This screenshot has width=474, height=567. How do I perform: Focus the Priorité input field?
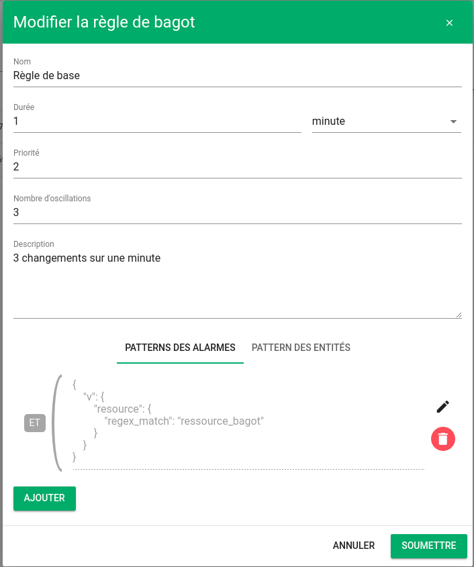pos(238,166)
